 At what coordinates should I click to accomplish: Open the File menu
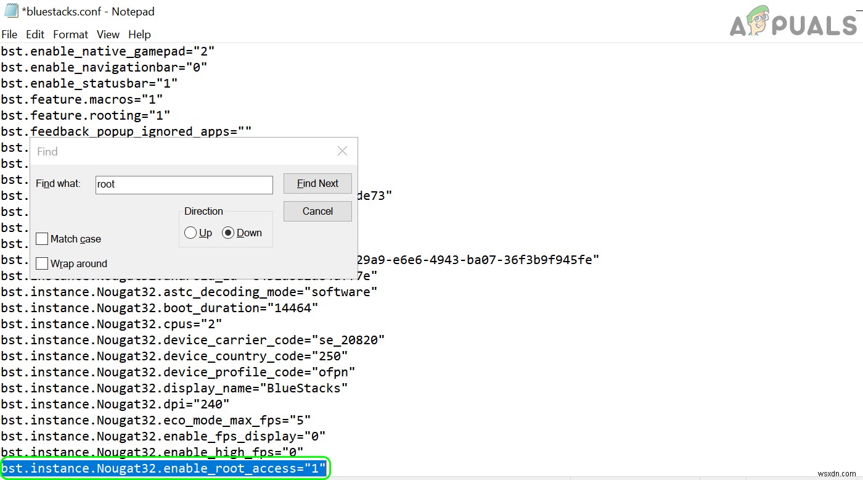tap(9, 35)
